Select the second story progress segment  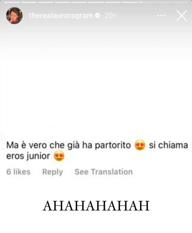coord(29,2)
